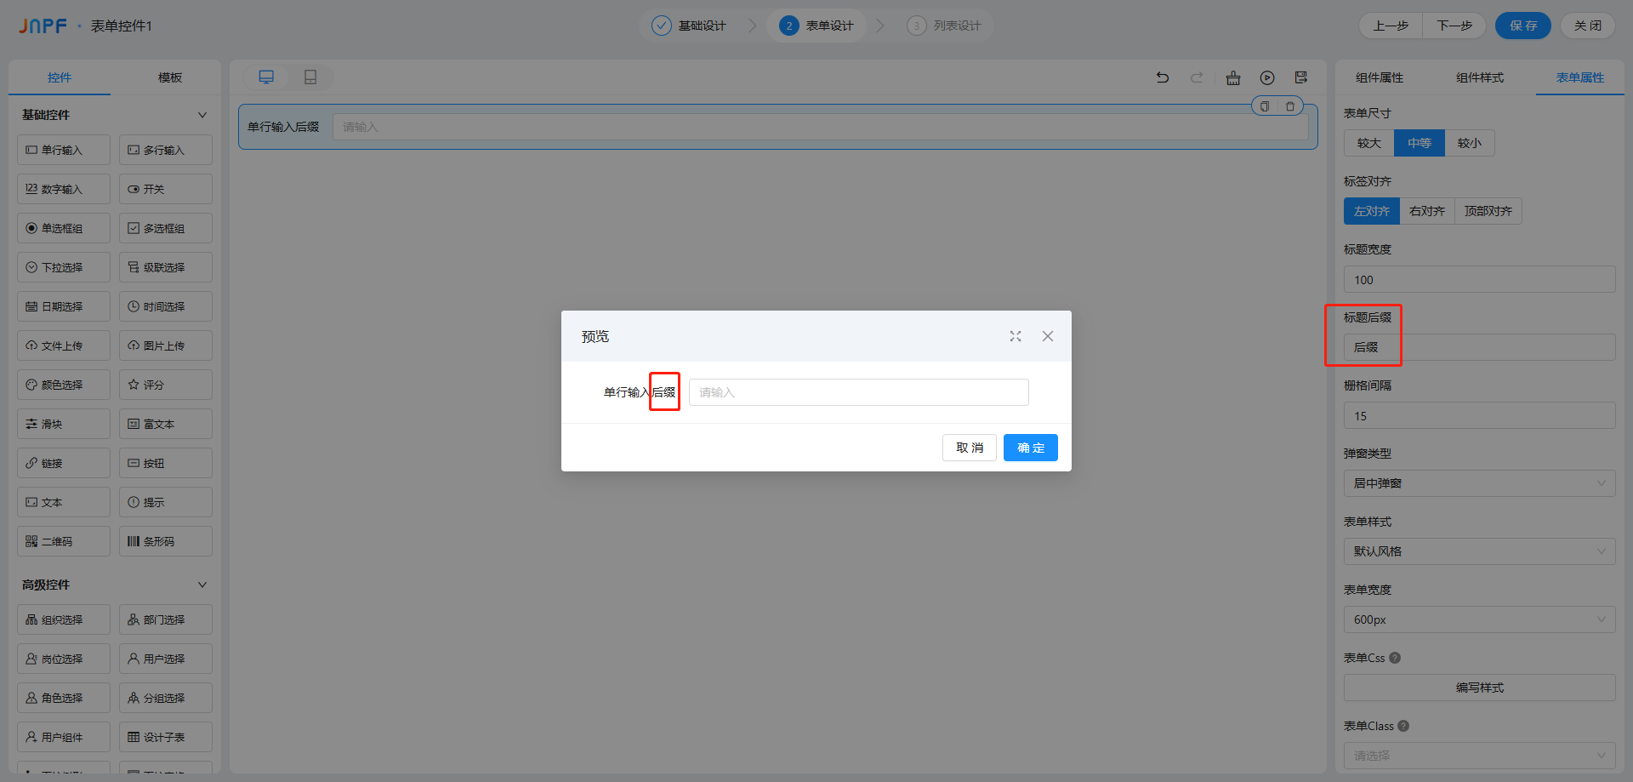The width and height of the screenshot is (1633, 782).
Task: Select the 文件上传 control
Action: pyautogui.click(x=64, y=345)
